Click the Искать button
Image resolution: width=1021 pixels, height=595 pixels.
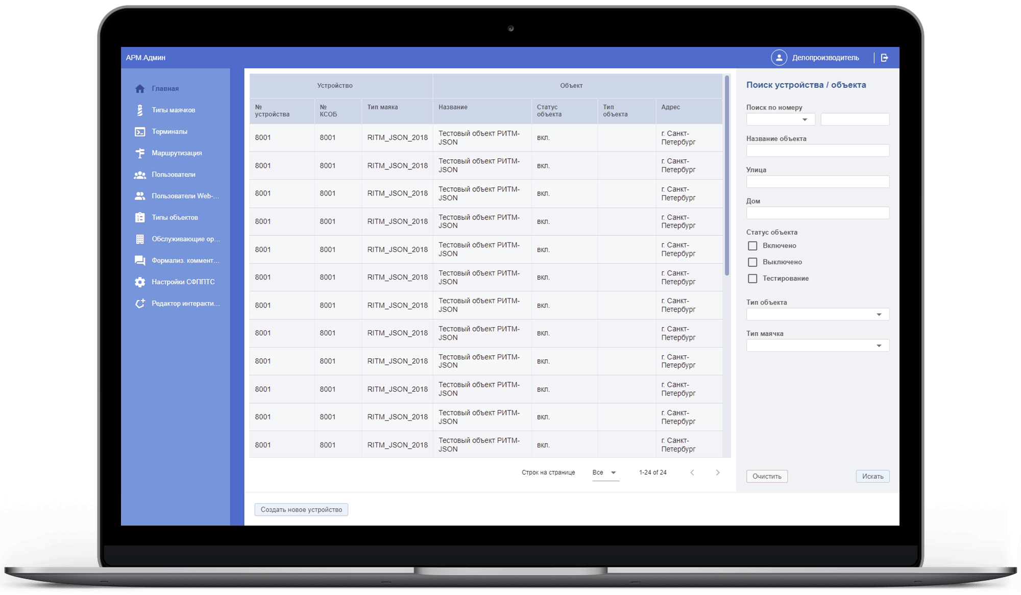873,477
